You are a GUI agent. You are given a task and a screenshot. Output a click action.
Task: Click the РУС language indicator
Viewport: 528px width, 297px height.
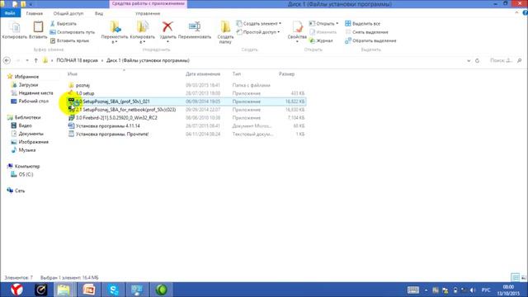486,290
